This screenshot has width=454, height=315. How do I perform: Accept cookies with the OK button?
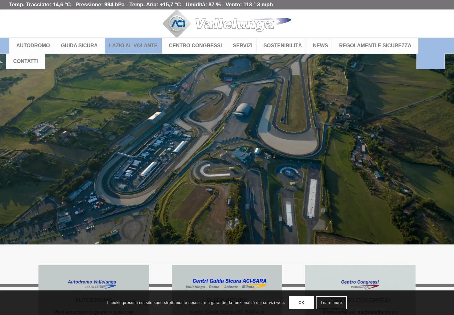coord(301,303)
